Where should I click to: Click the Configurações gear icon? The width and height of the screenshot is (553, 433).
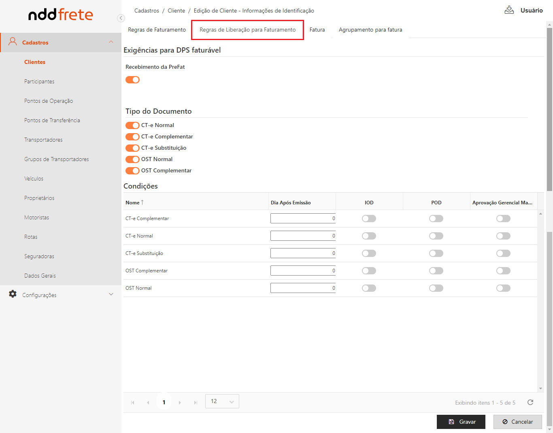coord(13,294)
